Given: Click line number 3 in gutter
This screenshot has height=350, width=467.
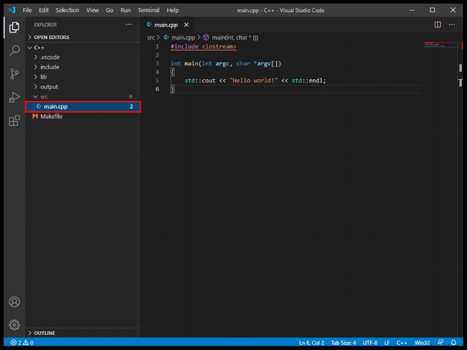Looking at the screenshot, I should (157, 64).
